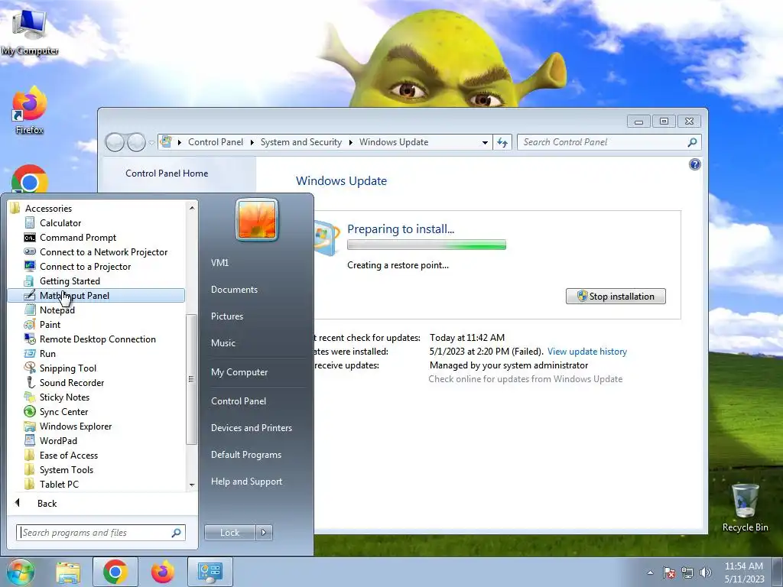Open Connect to a Projector entry
783x587 pixels.
pyautogui.click(x=85, y=267)
